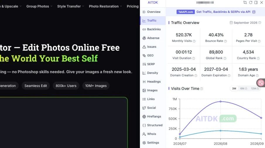Open the Density sidebar item
265x148 pixels.
[x=153, y=73]
